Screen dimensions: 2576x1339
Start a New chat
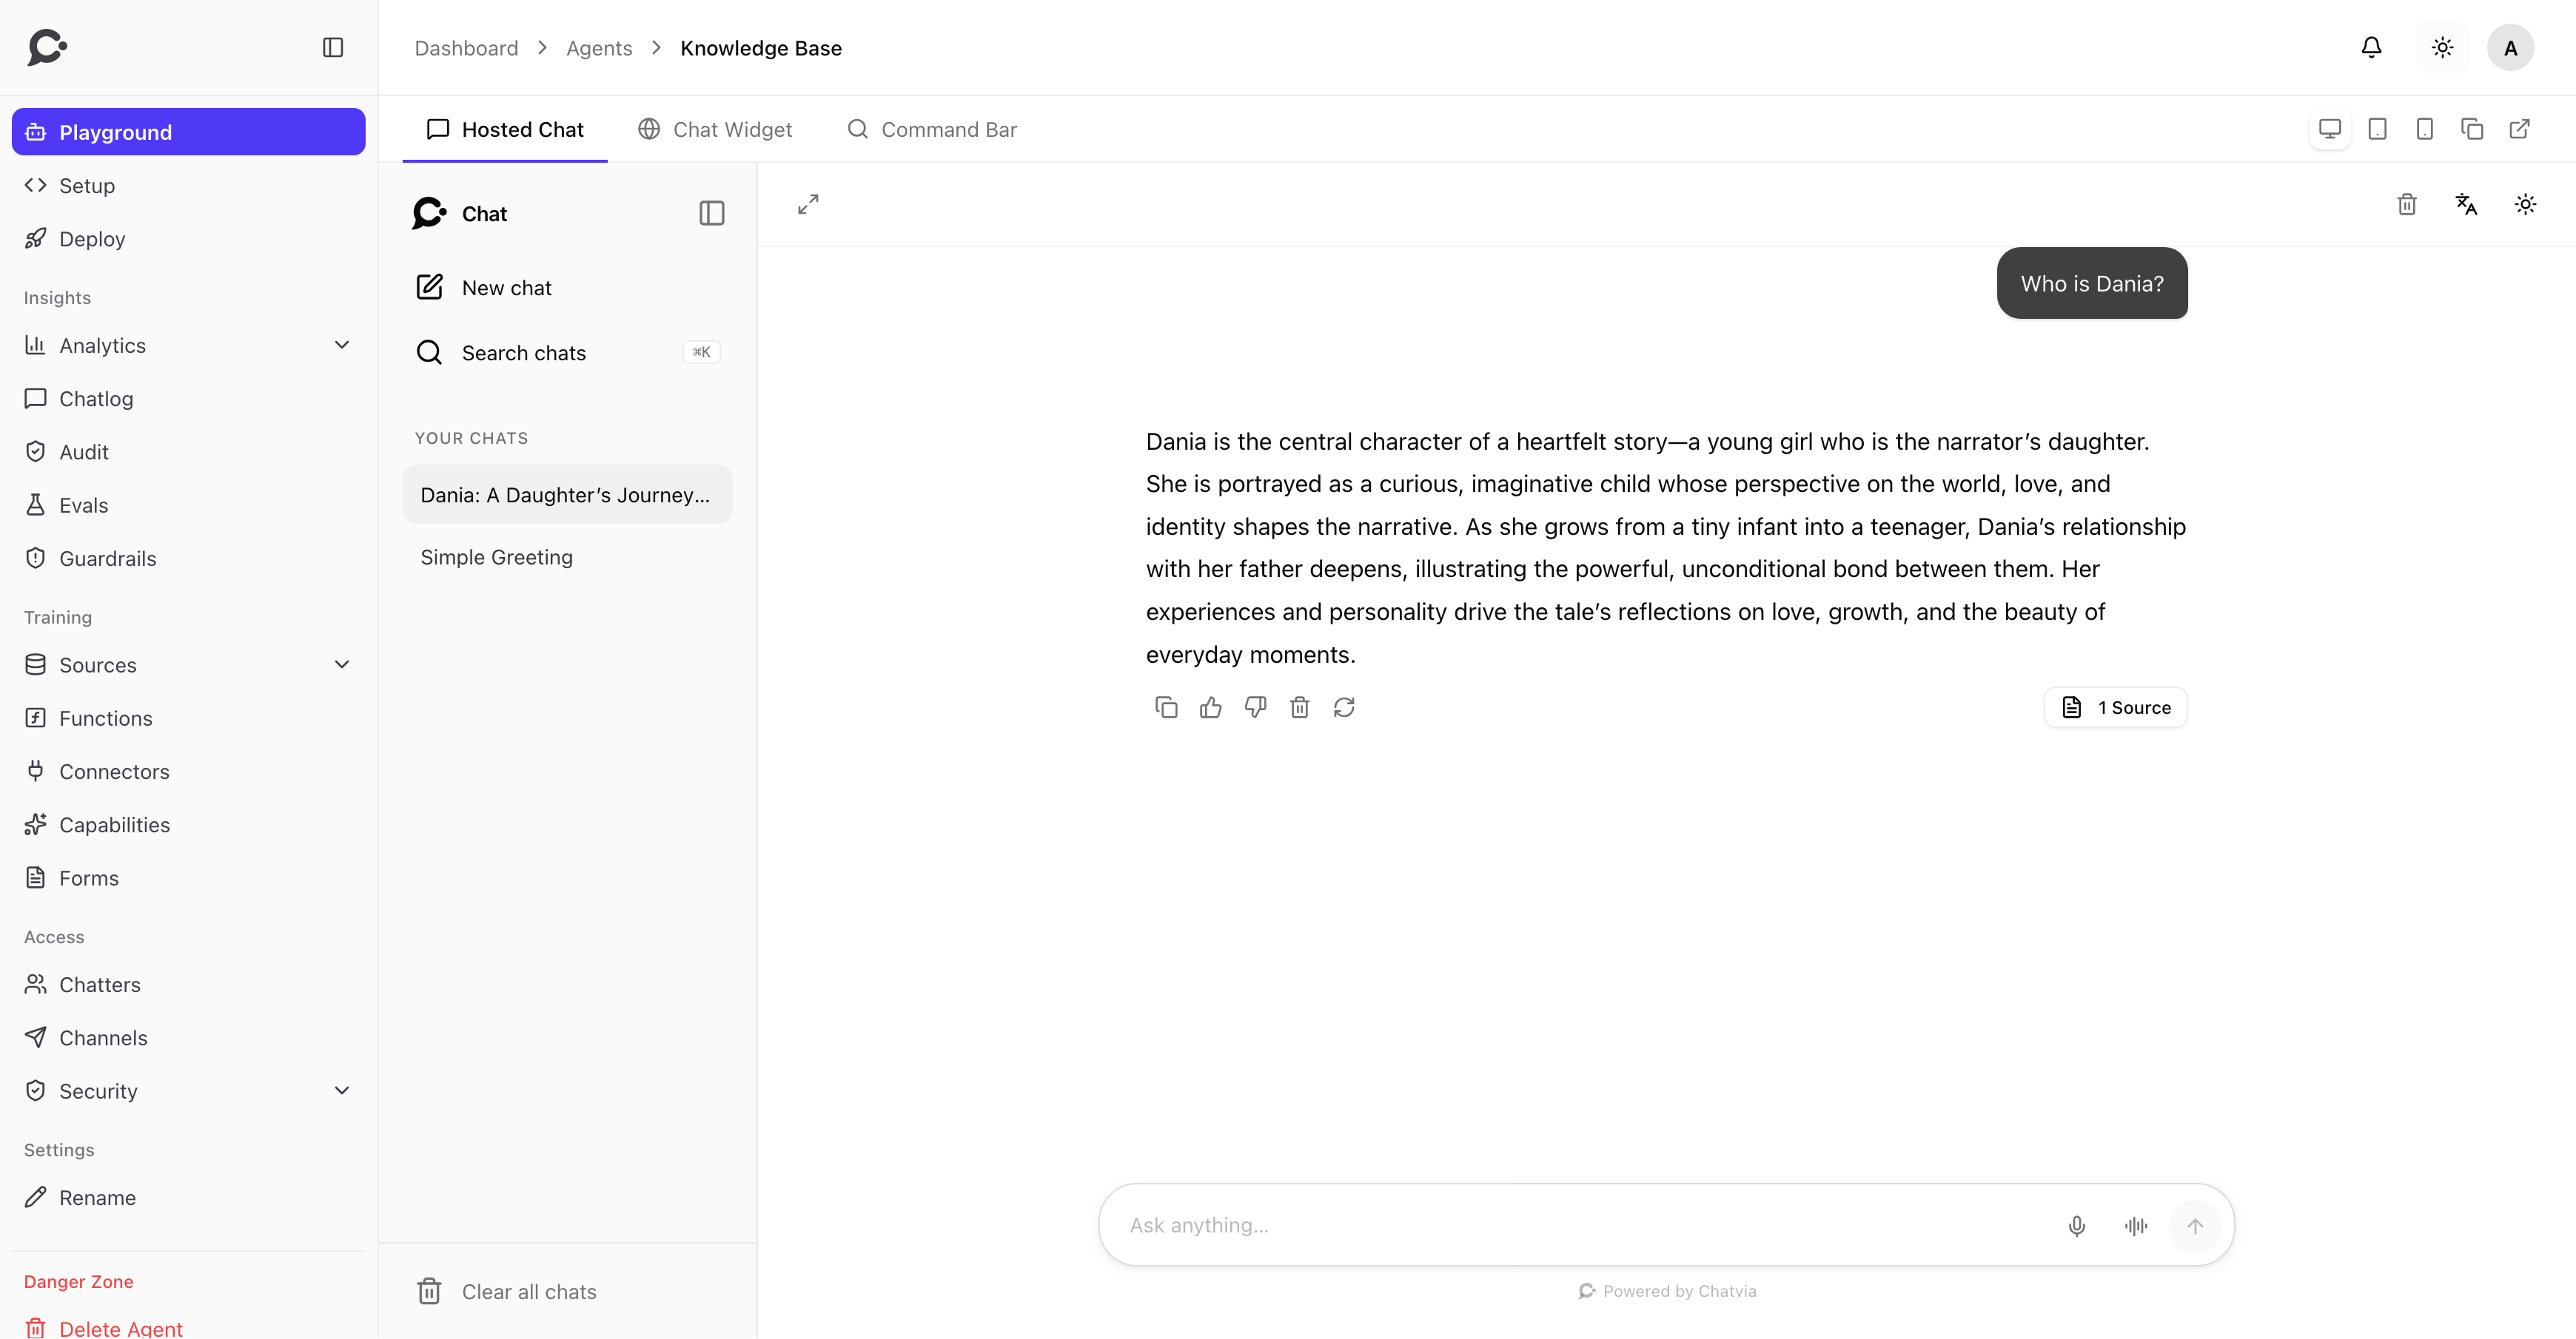point(567,288)
